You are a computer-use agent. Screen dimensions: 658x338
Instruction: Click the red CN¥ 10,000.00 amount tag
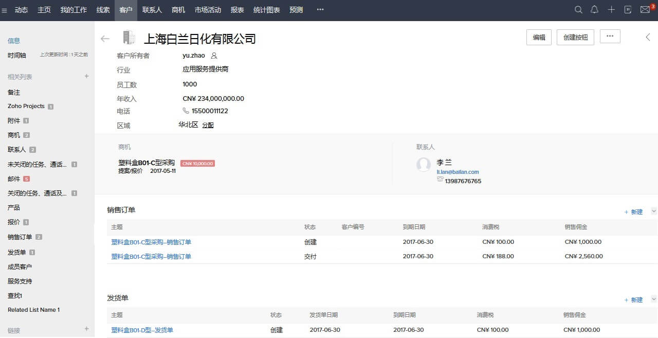(197, 164)
